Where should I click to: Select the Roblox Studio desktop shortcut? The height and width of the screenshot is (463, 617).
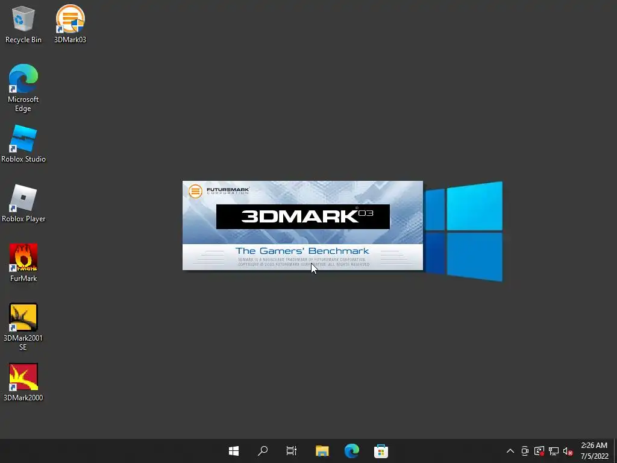[23, 144]
